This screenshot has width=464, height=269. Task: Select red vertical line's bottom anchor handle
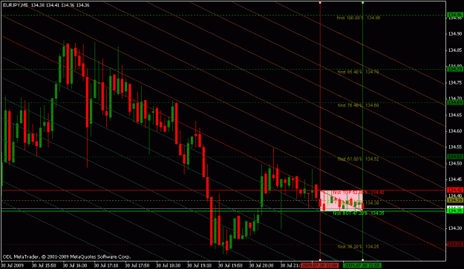(x=320, y=260)
